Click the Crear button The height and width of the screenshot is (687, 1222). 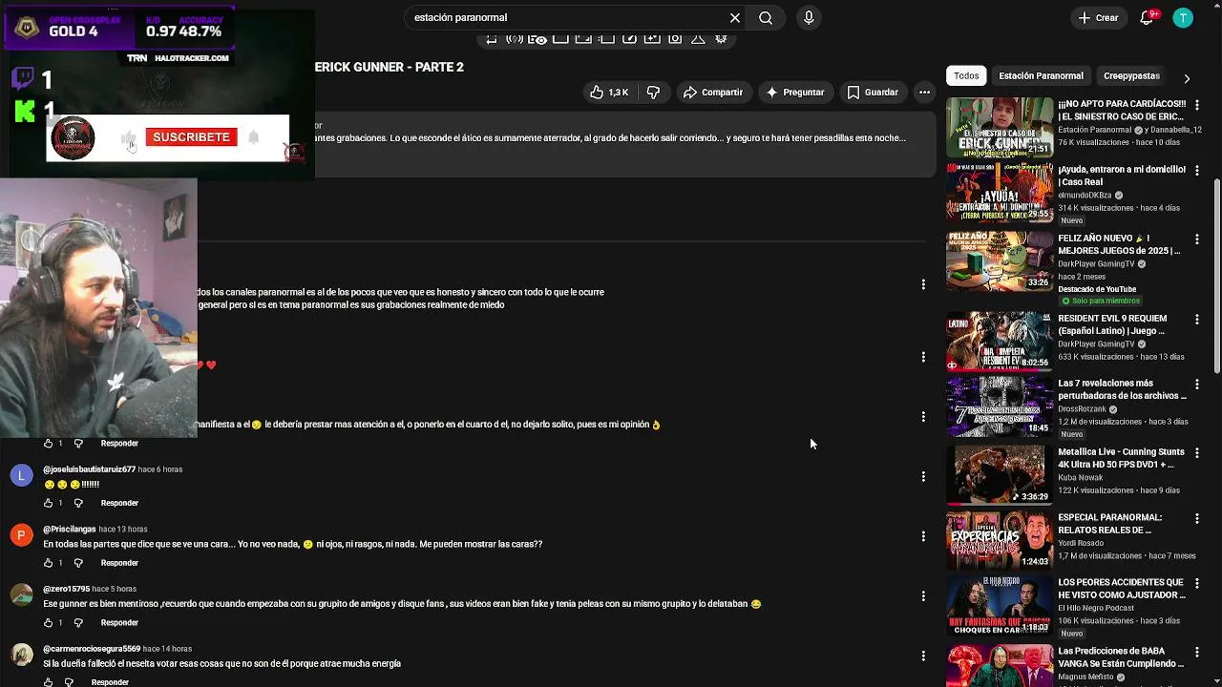[x=1098, y=17]
